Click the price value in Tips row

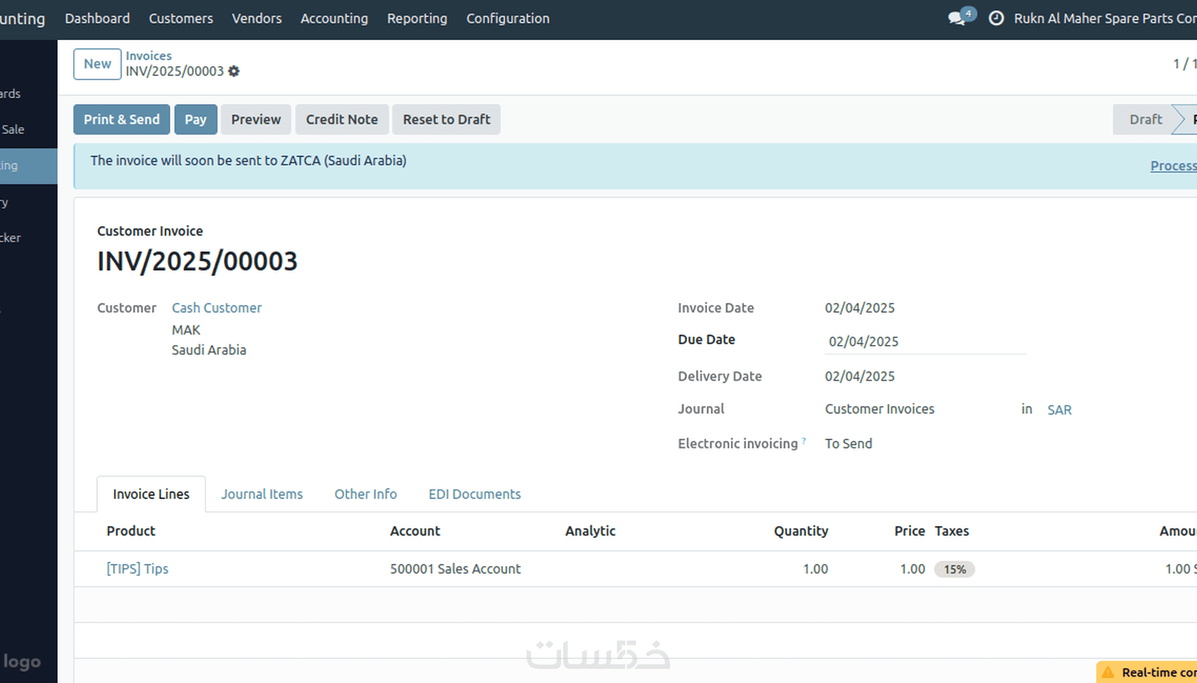[x=913, y=569]
